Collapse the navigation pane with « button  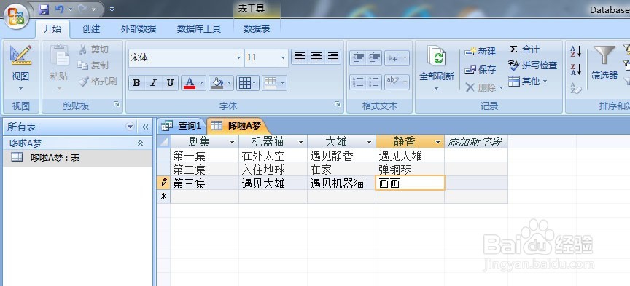click(145, 127)
